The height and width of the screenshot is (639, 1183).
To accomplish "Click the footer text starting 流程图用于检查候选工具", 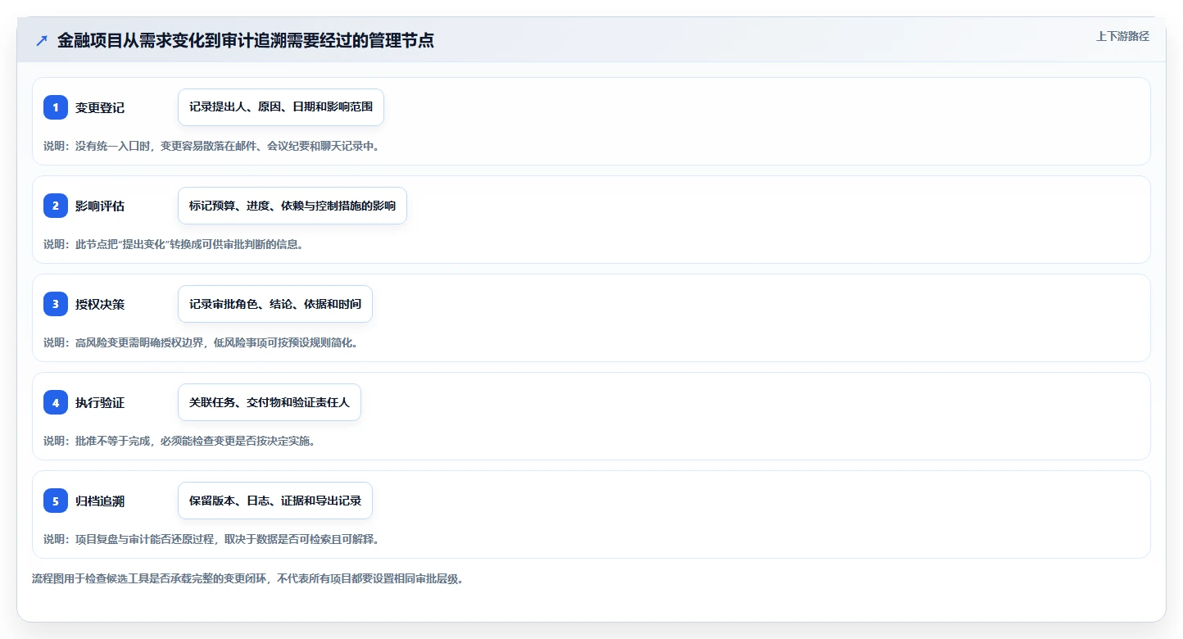I will (x=248, y=578).
